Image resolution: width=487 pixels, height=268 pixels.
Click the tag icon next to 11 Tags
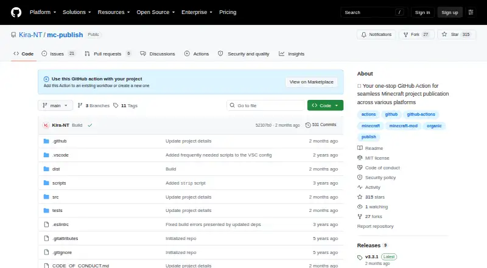pos(116,106)
